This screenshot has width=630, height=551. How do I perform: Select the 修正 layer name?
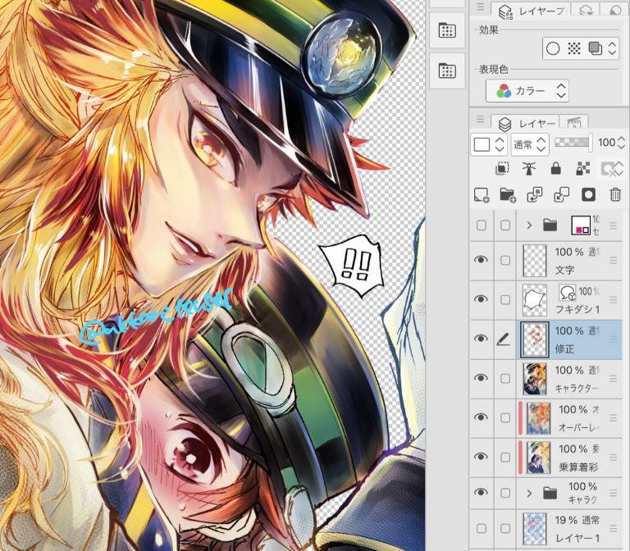pyautogui.click(x=564, y=349)
